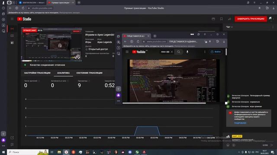The width and height of the screenshot is (277, 155).
Task: Open the Windows notification center
Action: (x=272, y=152)
